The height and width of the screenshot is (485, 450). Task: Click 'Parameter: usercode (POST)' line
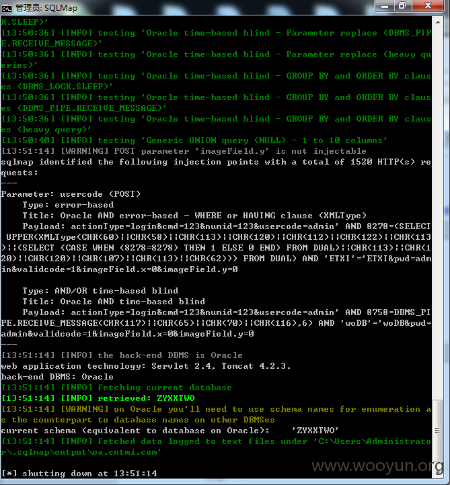(71, 194)
